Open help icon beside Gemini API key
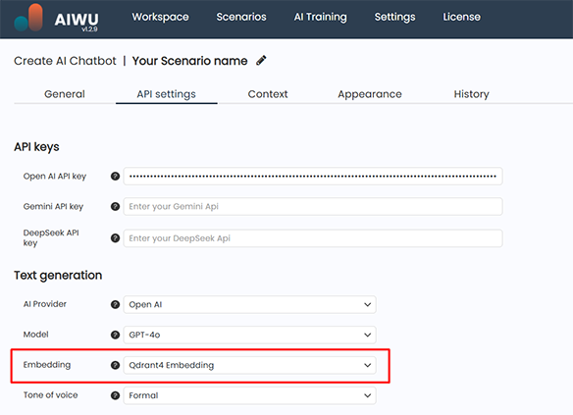 coord(115,206)
